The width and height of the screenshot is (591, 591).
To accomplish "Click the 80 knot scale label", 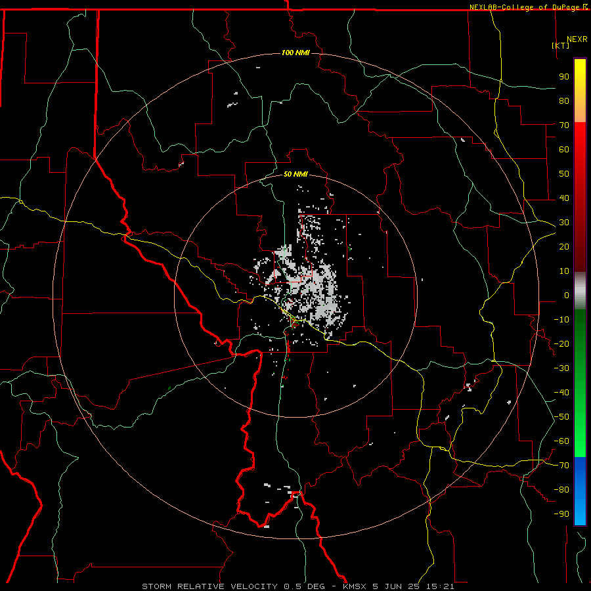I will point(564,100).
